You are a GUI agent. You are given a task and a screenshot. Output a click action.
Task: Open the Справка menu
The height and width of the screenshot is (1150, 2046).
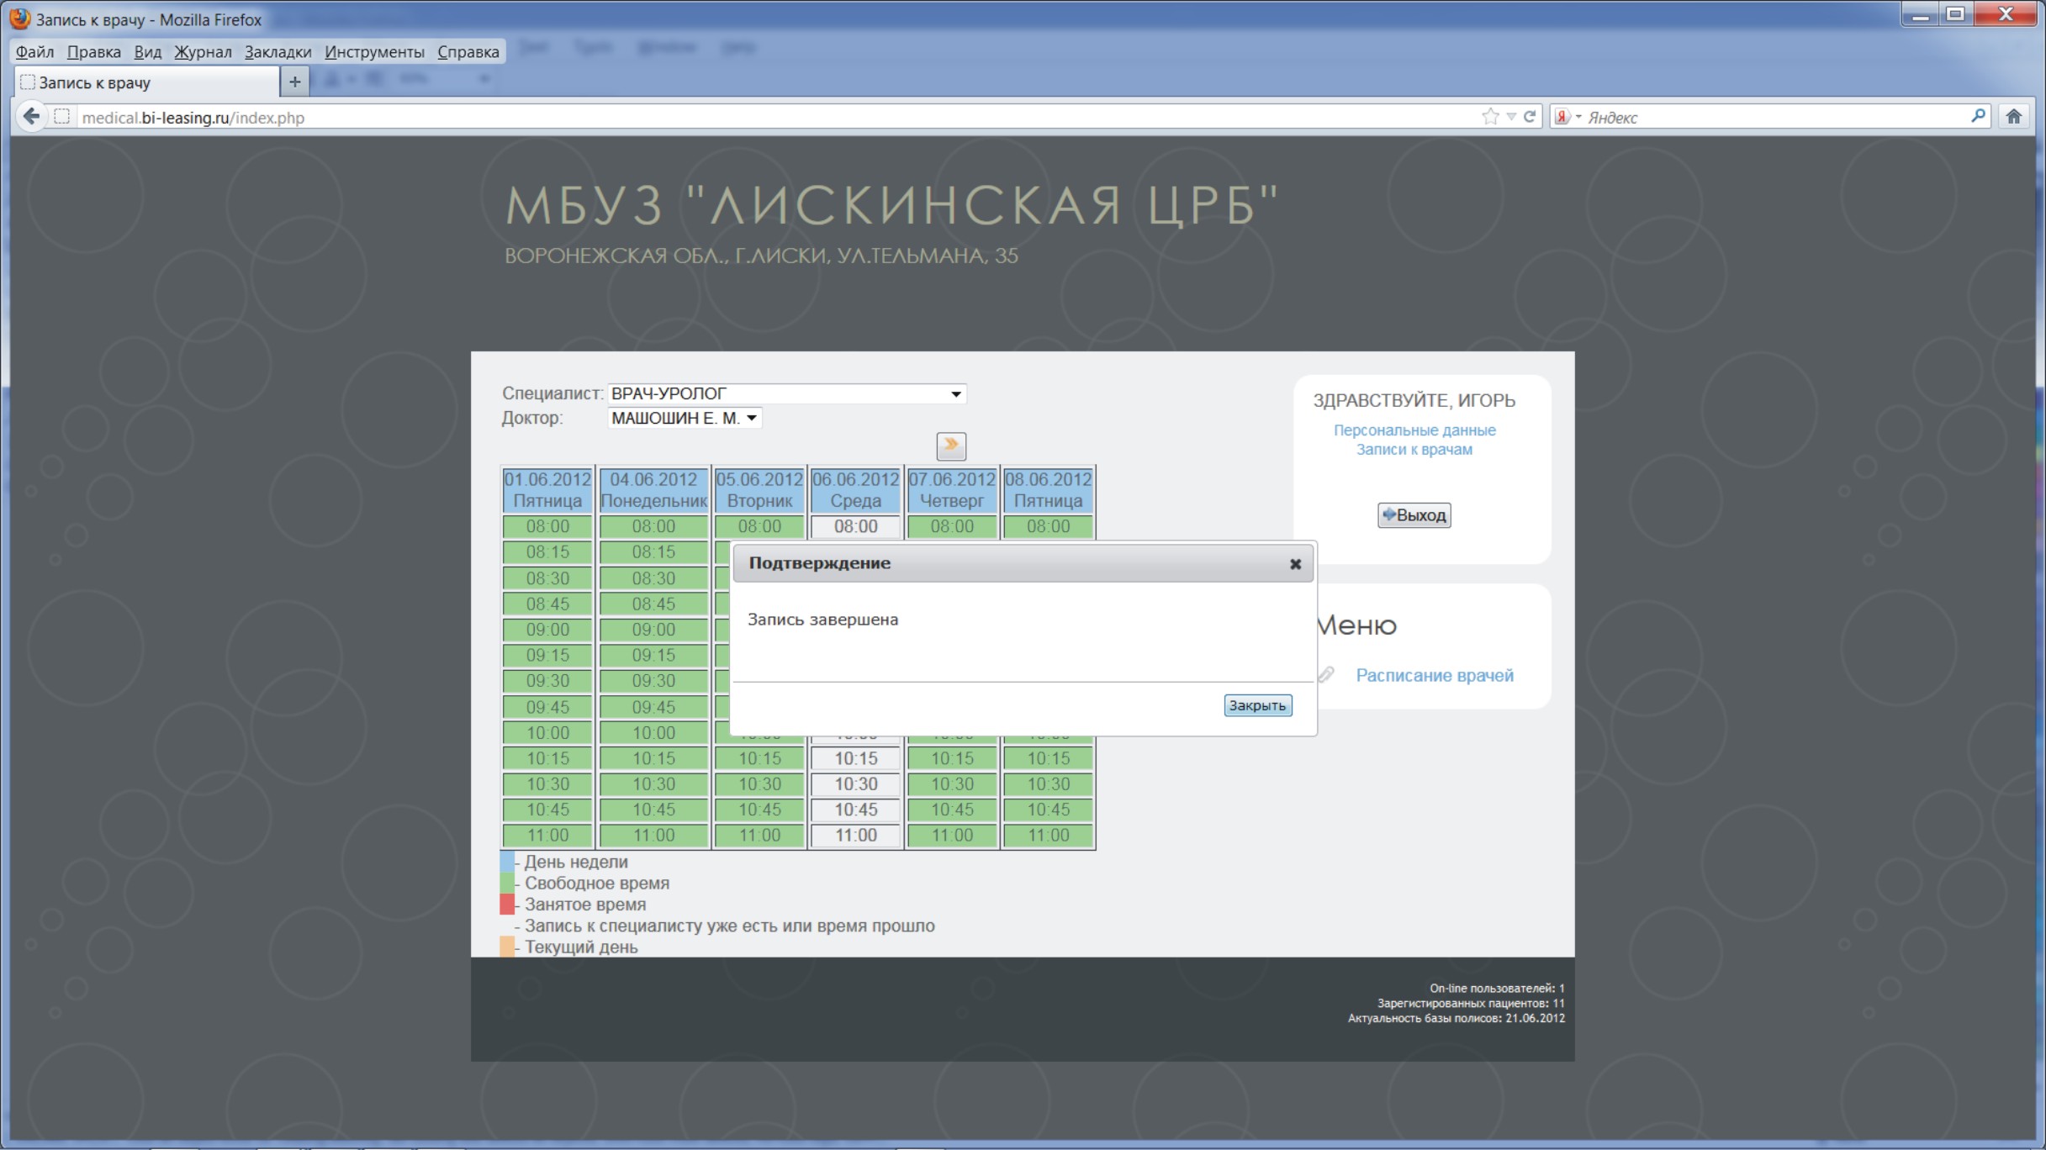pyautogui.click(x=468, y=51)
